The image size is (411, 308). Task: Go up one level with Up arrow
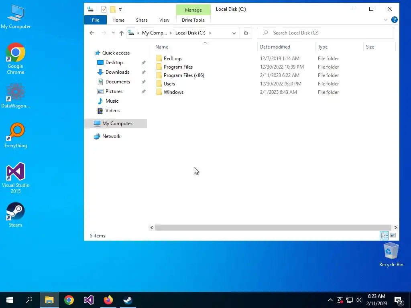pos(121,33)
